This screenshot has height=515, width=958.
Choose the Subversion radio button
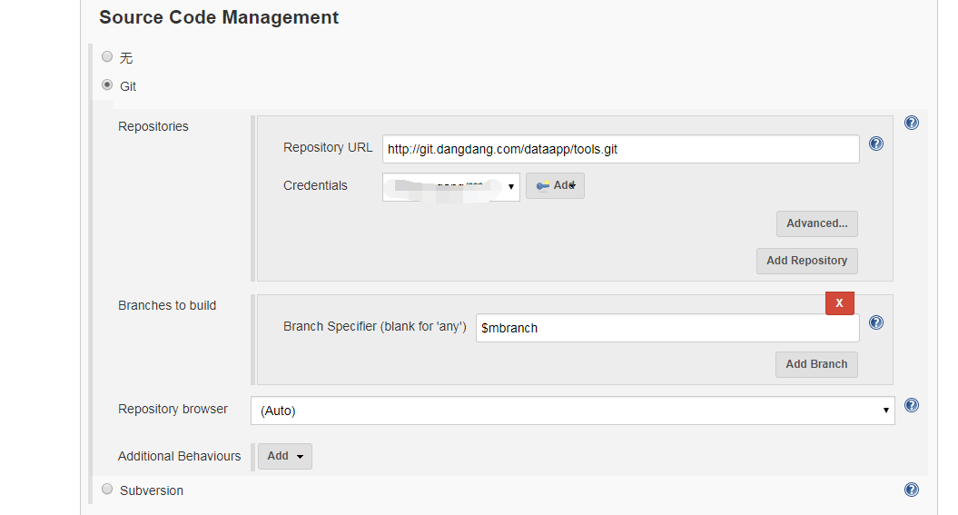pos(107,490)
